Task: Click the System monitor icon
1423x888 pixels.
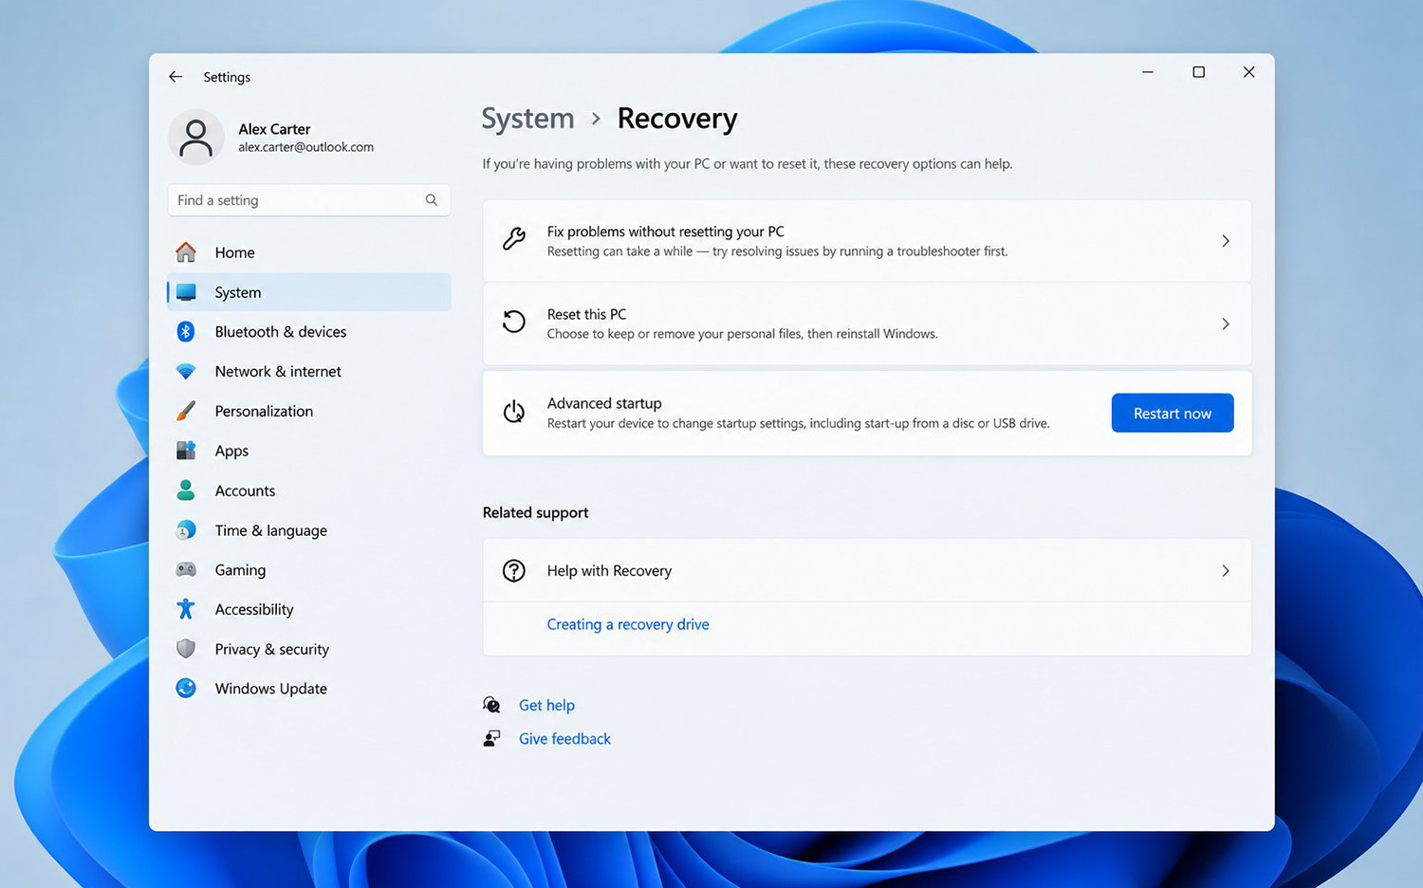Action: pos(186,292)
